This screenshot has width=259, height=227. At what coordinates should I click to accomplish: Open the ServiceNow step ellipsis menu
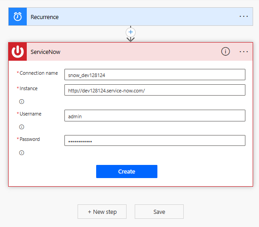244,52
